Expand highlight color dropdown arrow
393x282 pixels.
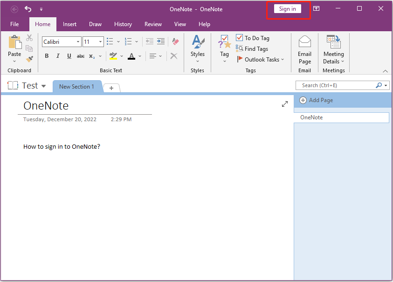[122, 56]
